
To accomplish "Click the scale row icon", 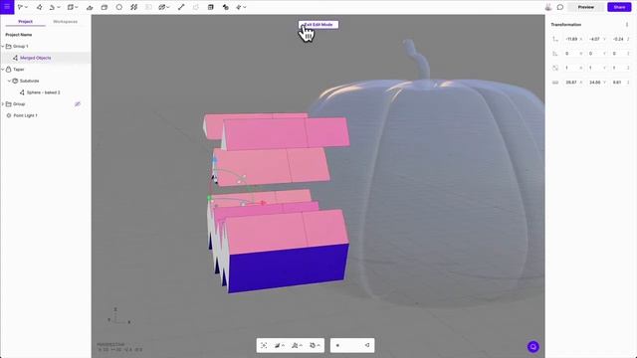I will 555,68.
